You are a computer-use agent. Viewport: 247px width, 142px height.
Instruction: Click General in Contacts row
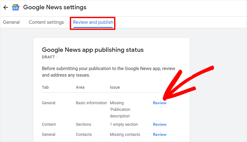coord(48,134)
